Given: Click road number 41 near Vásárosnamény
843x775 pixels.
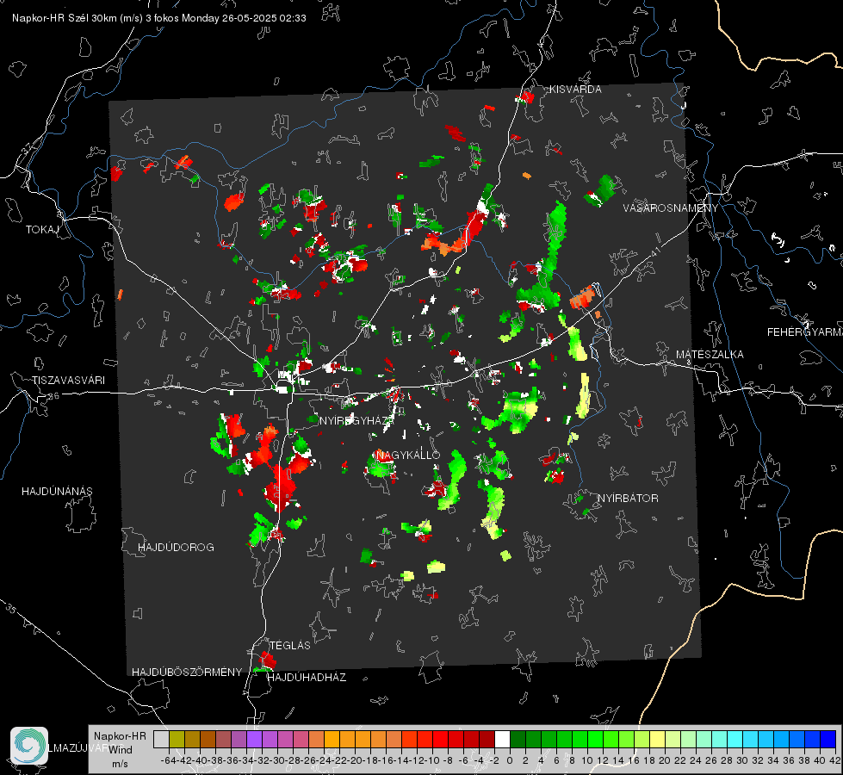Looking at the screenshot, I should [655, 251].
